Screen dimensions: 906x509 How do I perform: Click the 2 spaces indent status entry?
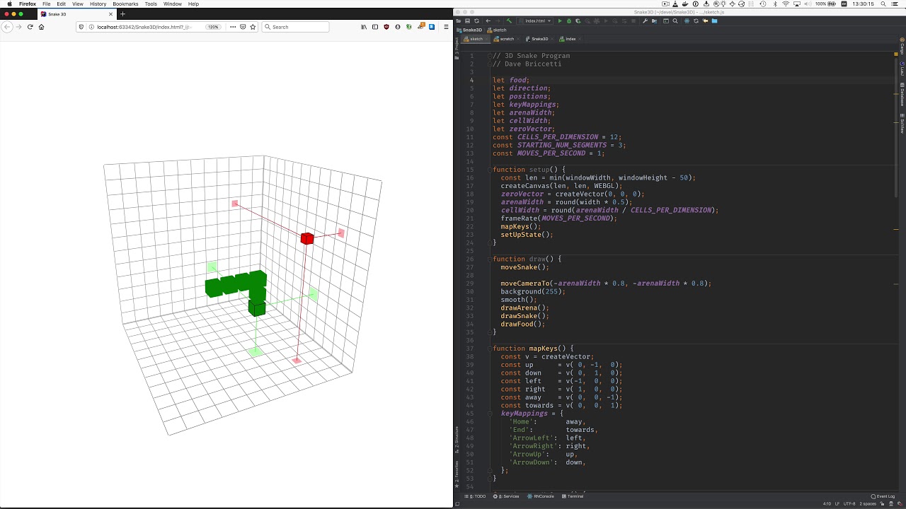(868, 504)
